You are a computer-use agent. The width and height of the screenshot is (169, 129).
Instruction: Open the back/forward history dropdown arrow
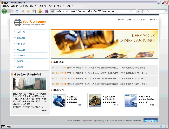(x=12, y=11)
